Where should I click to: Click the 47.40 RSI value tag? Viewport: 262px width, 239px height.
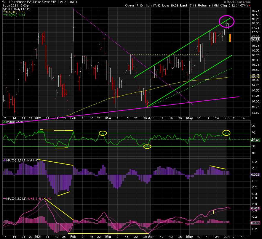pyautogui.click(x=255, y=140)
